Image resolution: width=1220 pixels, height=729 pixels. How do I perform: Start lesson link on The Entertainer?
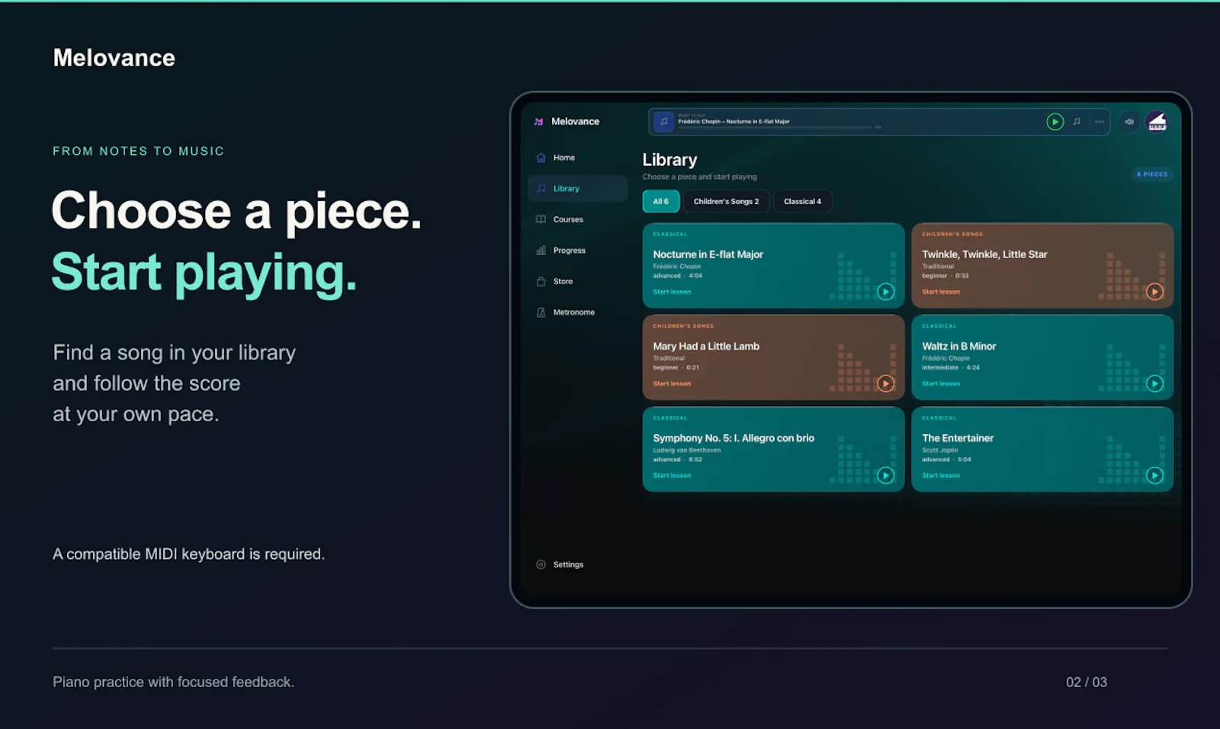[x=941, y=475]
